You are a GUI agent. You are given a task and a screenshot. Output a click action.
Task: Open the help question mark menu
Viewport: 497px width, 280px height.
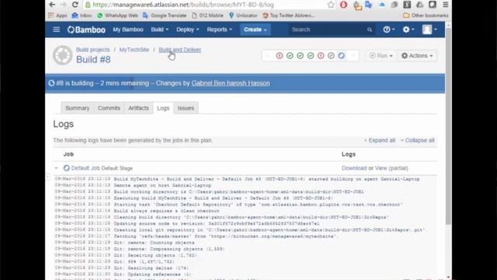coord(389,30)
